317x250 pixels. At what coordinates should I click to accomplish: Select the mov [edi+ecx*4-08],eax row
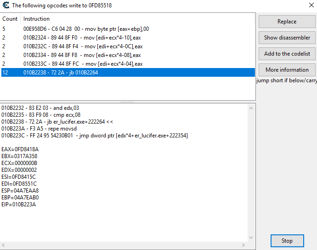click(83, 55)
